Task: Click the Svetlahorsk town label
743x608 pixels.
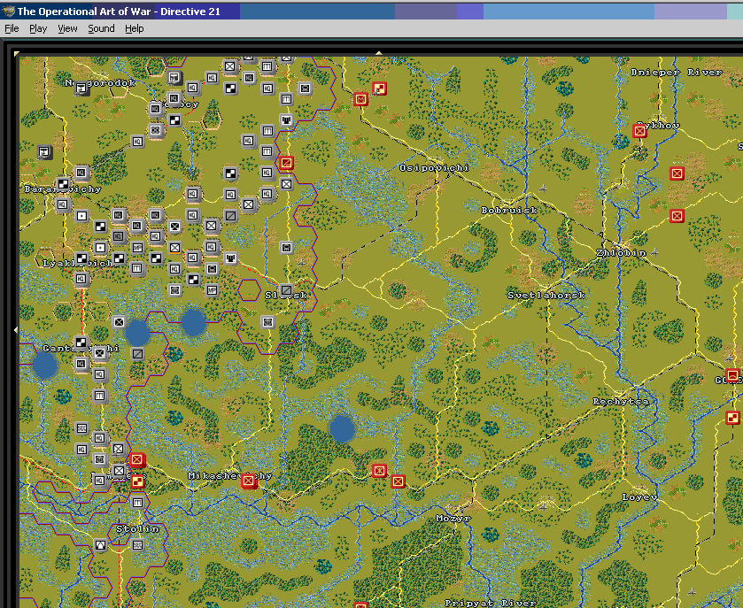Action: point(546,296)
